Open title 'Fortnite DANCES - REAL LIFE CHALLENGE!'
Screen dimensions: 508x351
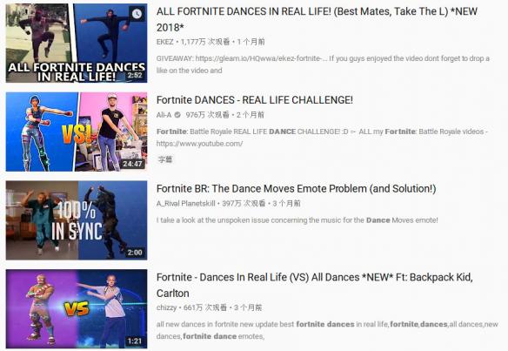pyautogui.click(x=255, y=100)
